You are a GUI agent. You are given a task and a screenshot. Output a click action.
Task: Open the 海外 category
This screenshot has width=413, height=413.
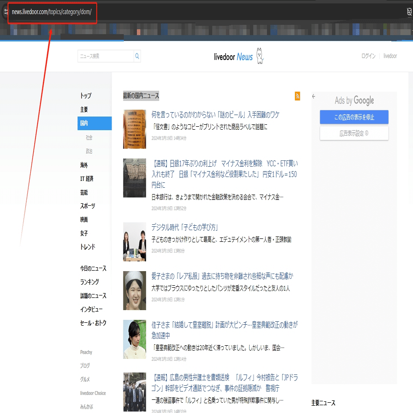tap(84, 165)
